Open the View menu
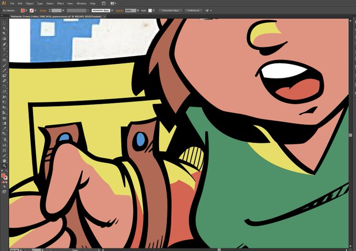Viewport: 356px width, 251px height. (x=70, y=4)
